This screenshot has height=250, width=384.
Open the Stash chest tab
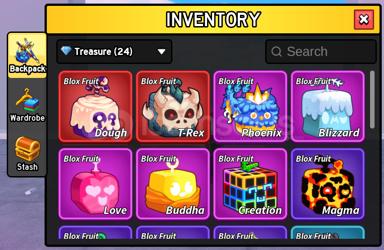pos(27,154)
